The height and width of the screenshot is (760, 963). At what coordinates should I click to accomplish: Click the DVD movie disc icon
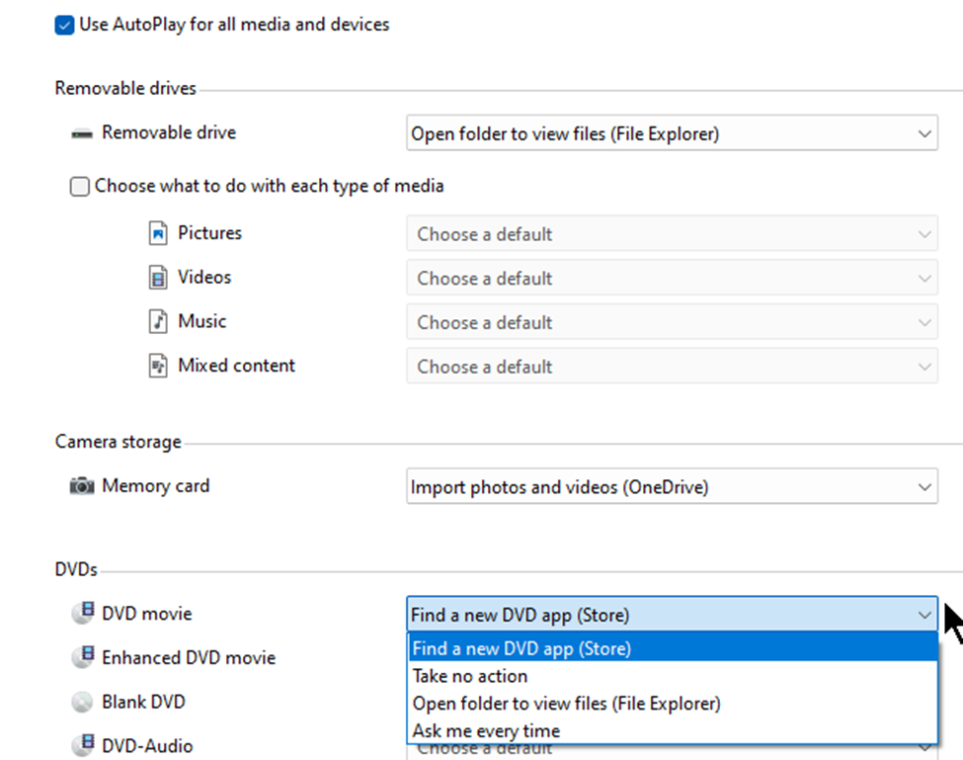pos(82,614)
